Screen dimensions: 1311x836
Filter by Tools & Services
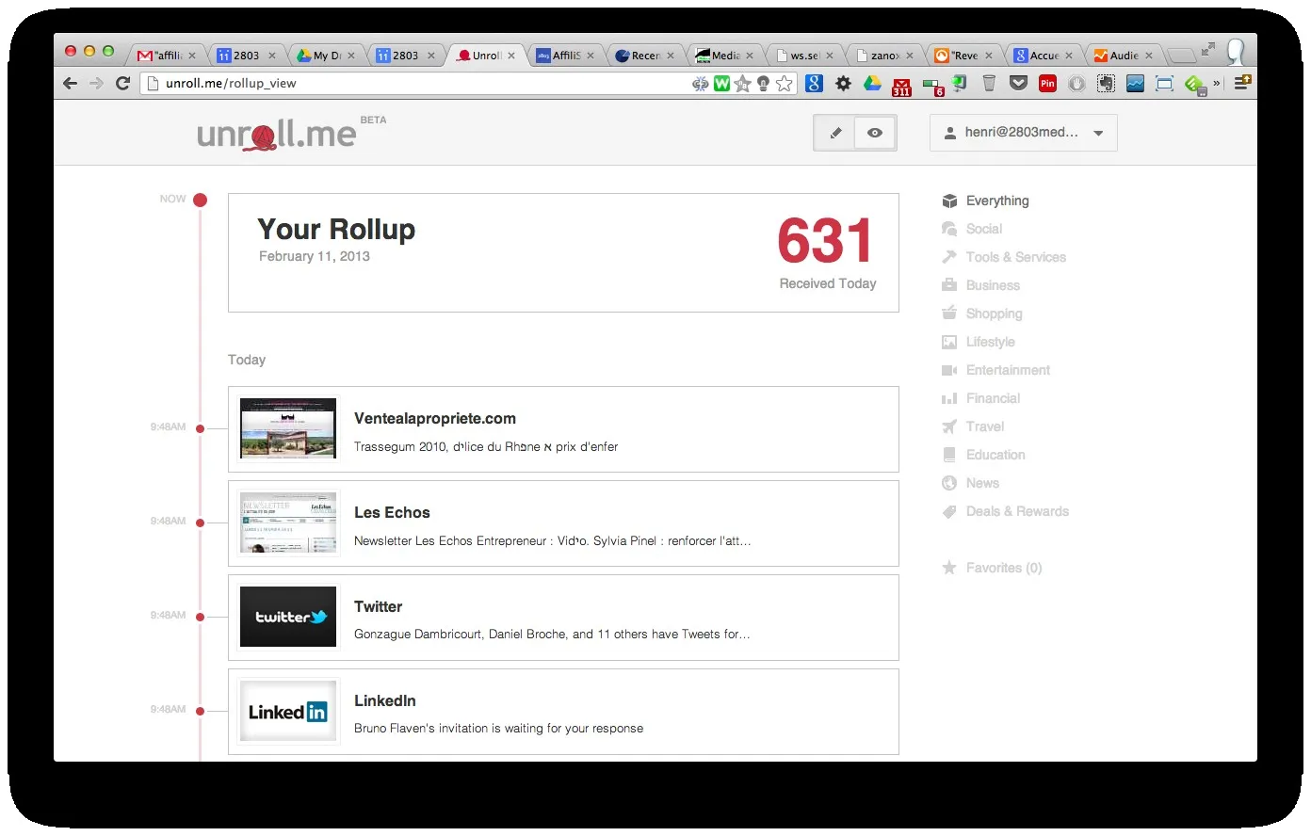(x=1004, y=257)
